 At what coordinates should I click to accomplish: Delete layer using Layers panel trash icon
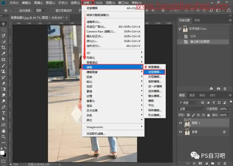coord(225,163)
